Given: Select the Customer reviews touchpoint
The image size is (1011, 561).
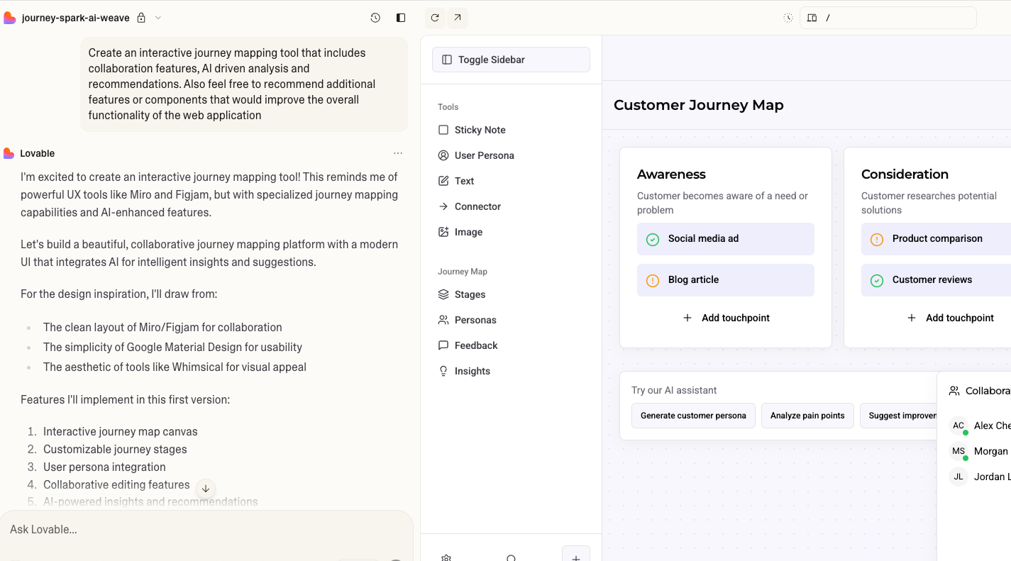Looking at the screenshot, I should click(x=936, y=280).
